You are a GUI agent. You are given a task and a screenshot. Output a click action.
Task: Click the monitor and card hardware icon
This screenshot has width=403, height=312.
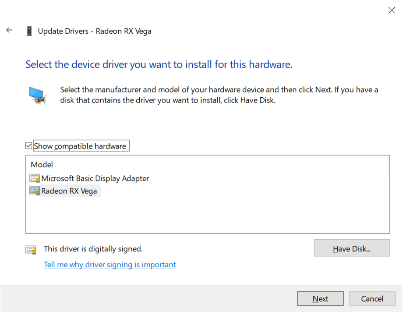point(37,95)
